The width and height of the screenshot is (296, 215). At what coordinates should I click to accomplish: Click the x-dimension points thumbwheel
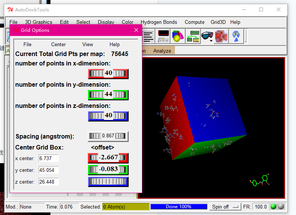point(108,73)
